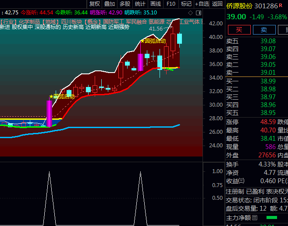Click the 四川板块 region tag
Image resolution: width=288 pixels, height=226 pixels.
pos(71,22)
